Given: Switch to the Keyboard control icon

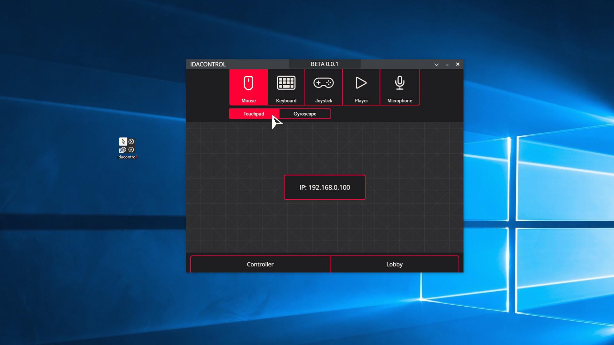Looking at the screenshot, I should tap(286, 83).
